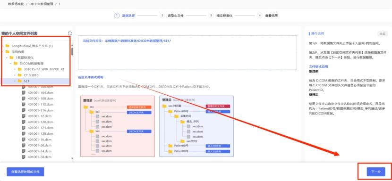
Task: Select file 401001-16.dcm
Action: coord(40,140)
